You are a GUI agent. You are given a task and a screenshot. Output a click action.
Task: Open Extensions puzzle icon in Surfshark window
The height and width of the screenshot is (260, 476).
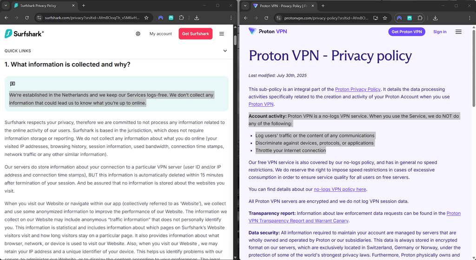181,18
